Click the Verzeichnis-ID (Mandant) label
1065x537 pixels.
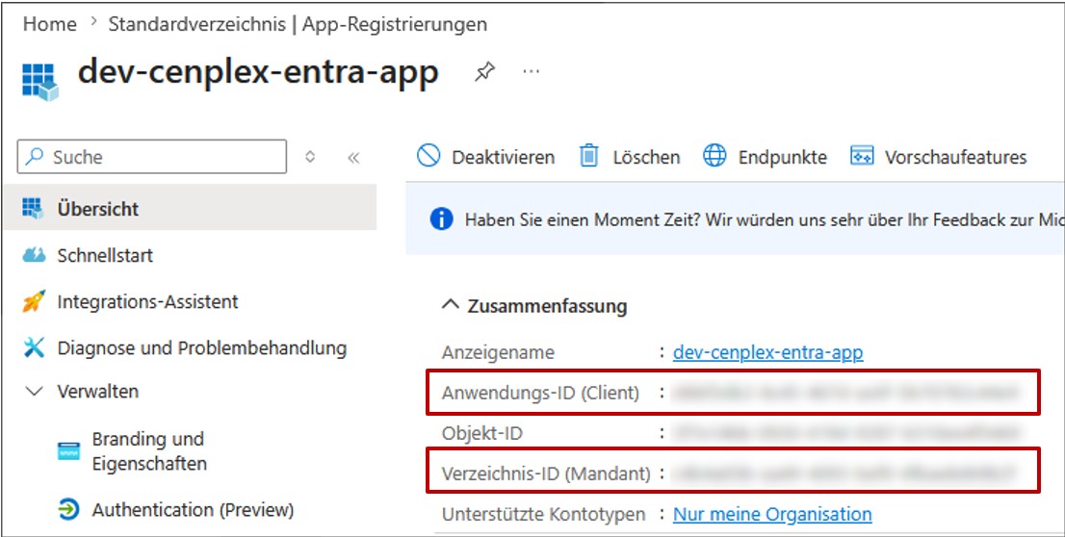(x=546, y=473)
